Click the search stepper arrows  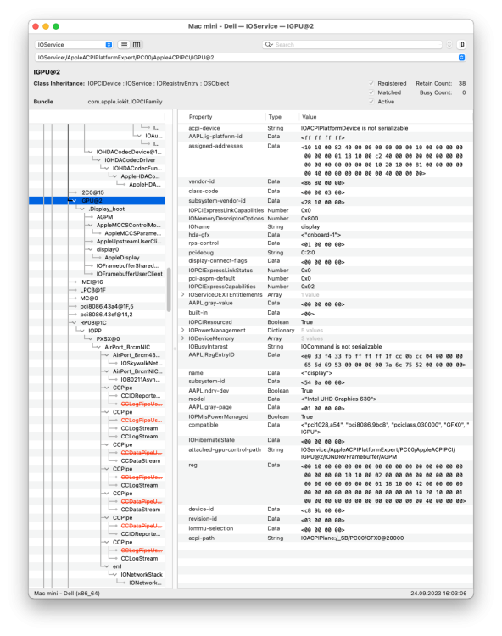(449, 45)
